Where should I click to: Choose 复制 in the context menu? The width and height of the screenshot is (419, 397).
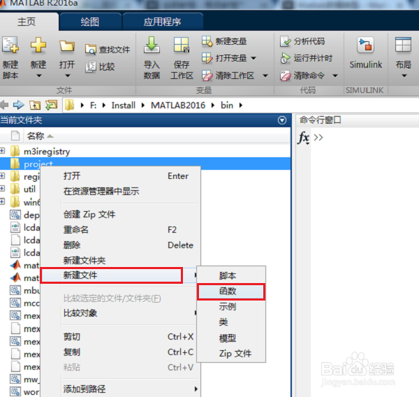[x=119, y=352]
